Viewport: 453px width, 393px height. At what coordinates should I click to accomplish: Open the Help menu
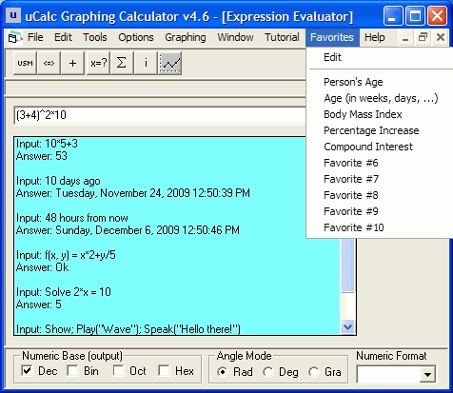[x=375, y=37]
